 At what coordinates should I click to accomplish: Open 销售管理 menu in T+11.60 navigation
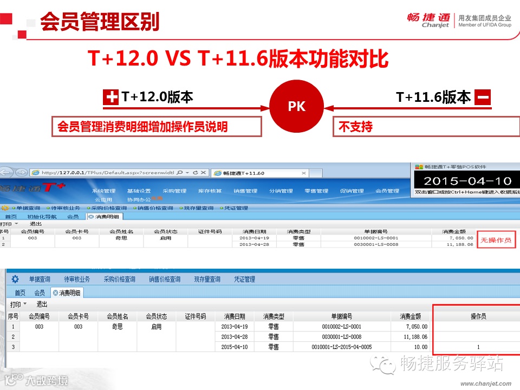(x=245, y=191)
